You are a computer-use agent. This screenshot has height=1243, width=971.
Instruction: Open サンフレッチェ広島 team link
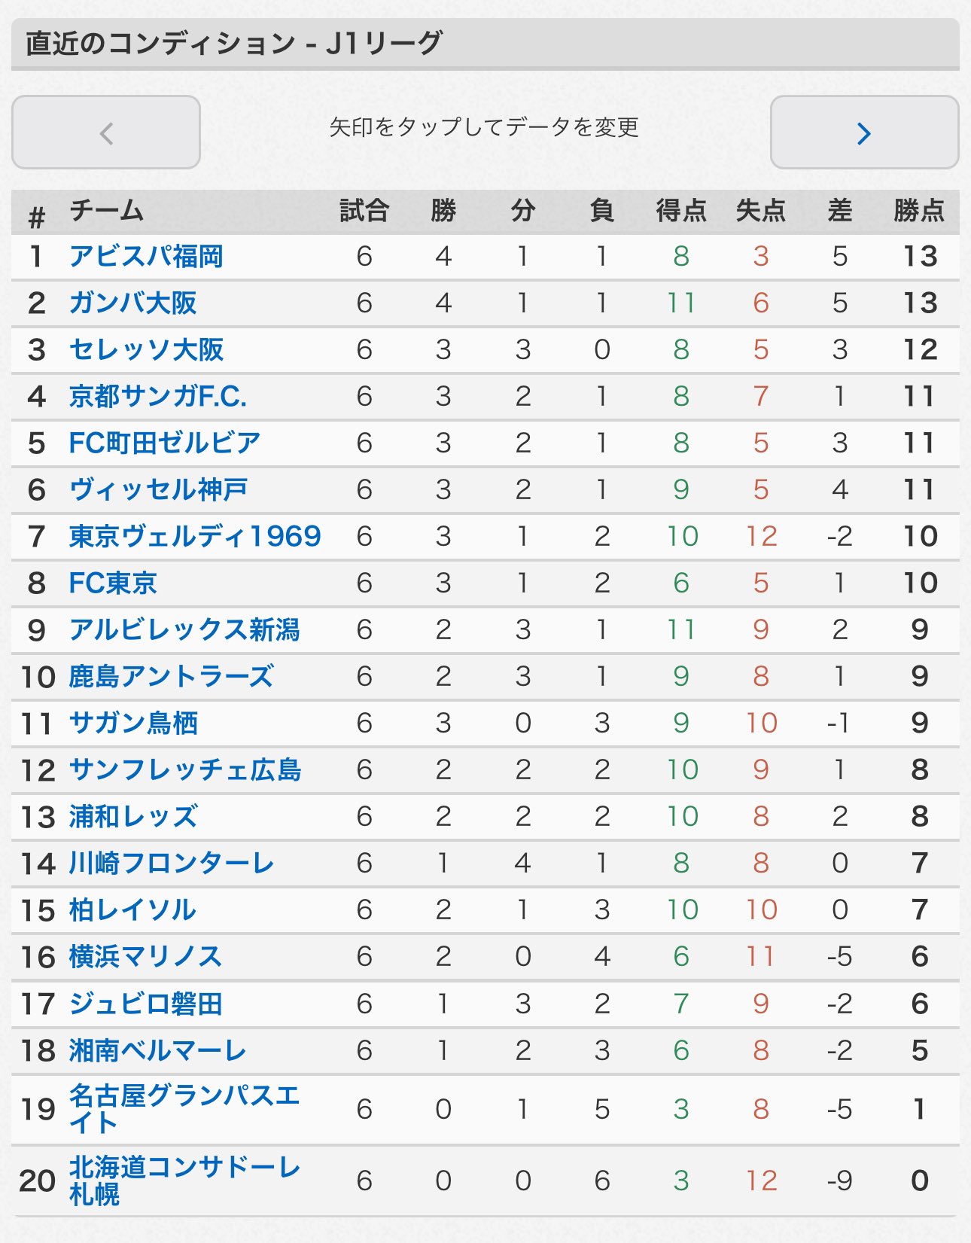[185, 770]
